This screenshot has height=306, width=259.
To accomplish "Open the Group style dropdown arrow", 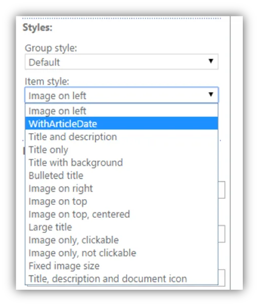I will coord(211,62).
